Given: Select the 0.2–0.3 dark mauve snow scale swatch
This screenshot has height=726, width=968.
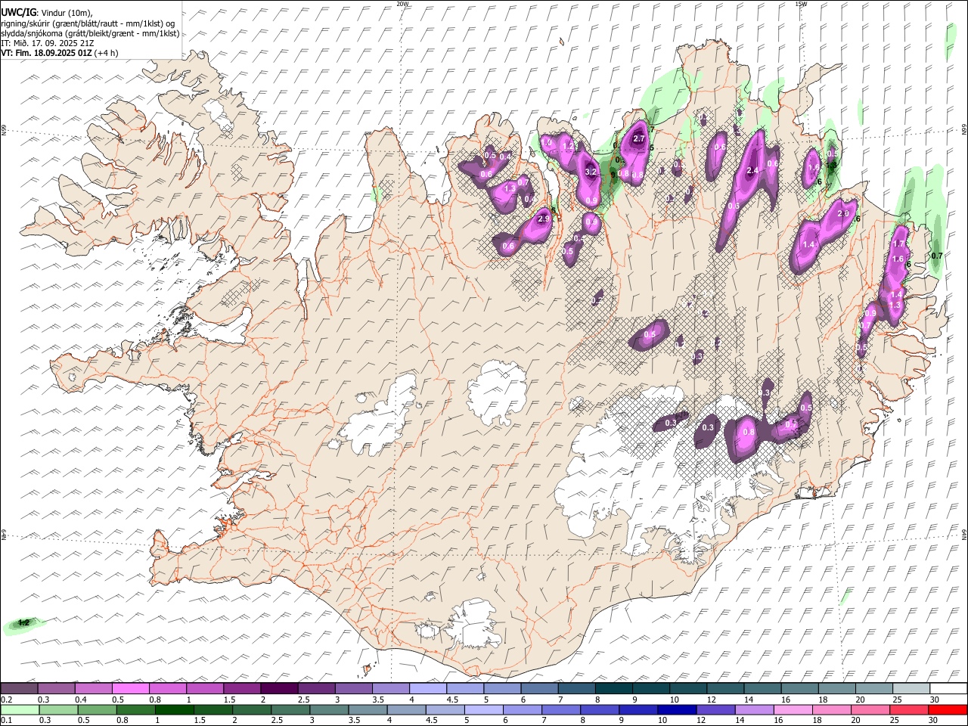Looking at the screenshot, I should [19, 689].
